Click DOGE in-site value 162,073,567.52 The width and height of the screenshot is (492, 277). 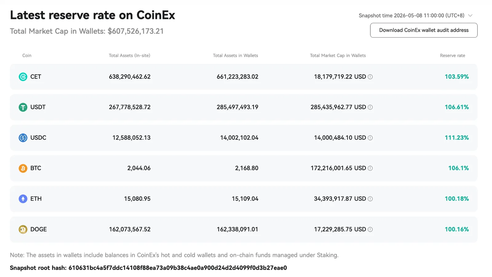tap(130, 229)
